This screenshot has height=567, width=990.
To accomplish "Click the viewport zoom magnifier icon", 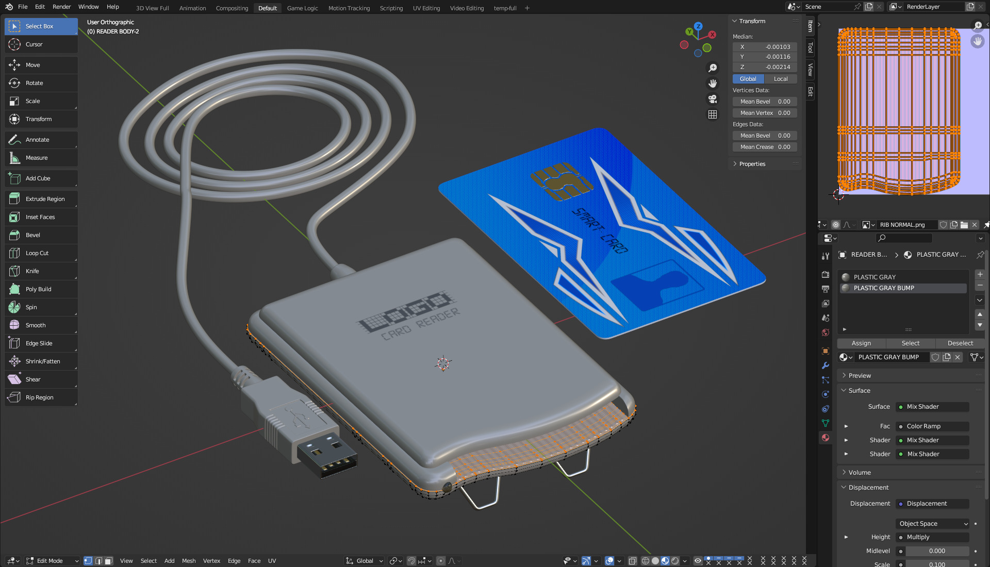I will click(713, 68).
